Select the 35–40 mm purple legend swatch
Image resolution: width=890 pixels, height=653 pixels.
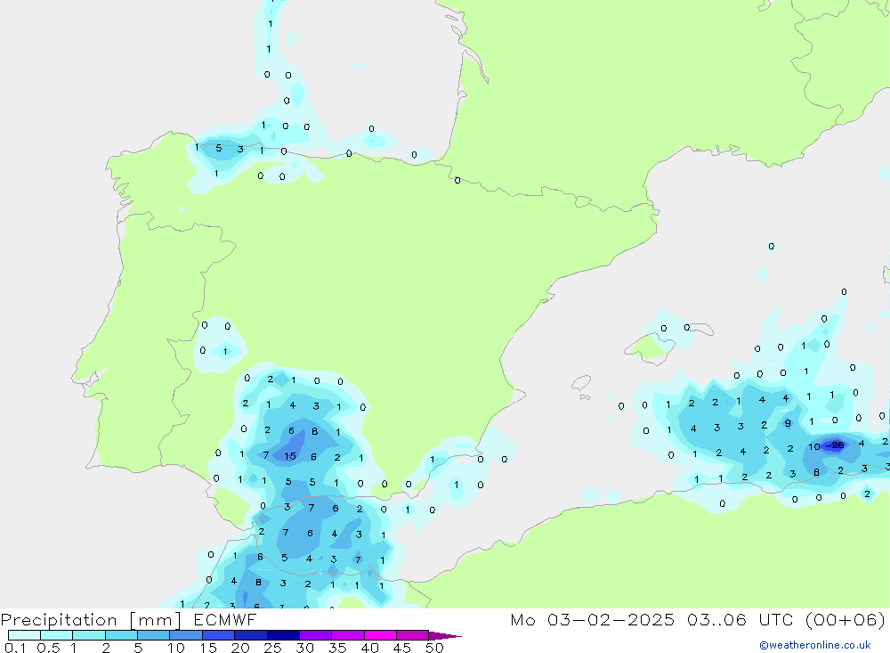point(347,635)
